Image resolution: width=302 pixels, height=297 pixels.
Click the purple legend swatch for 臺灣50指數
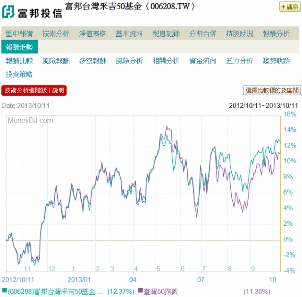141,290
